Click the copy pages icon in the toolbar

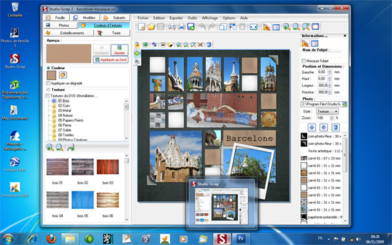pyautogui.click(x=223, y=27)
